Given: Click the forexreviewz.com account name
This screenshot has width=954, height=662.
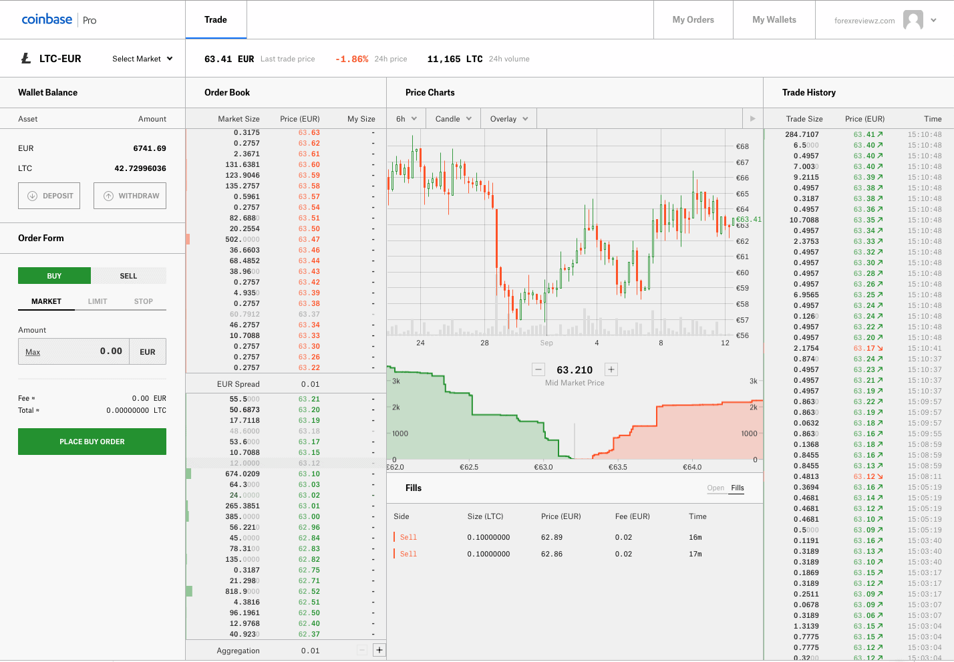Looking at the screenshot, I should coord(864,21).
